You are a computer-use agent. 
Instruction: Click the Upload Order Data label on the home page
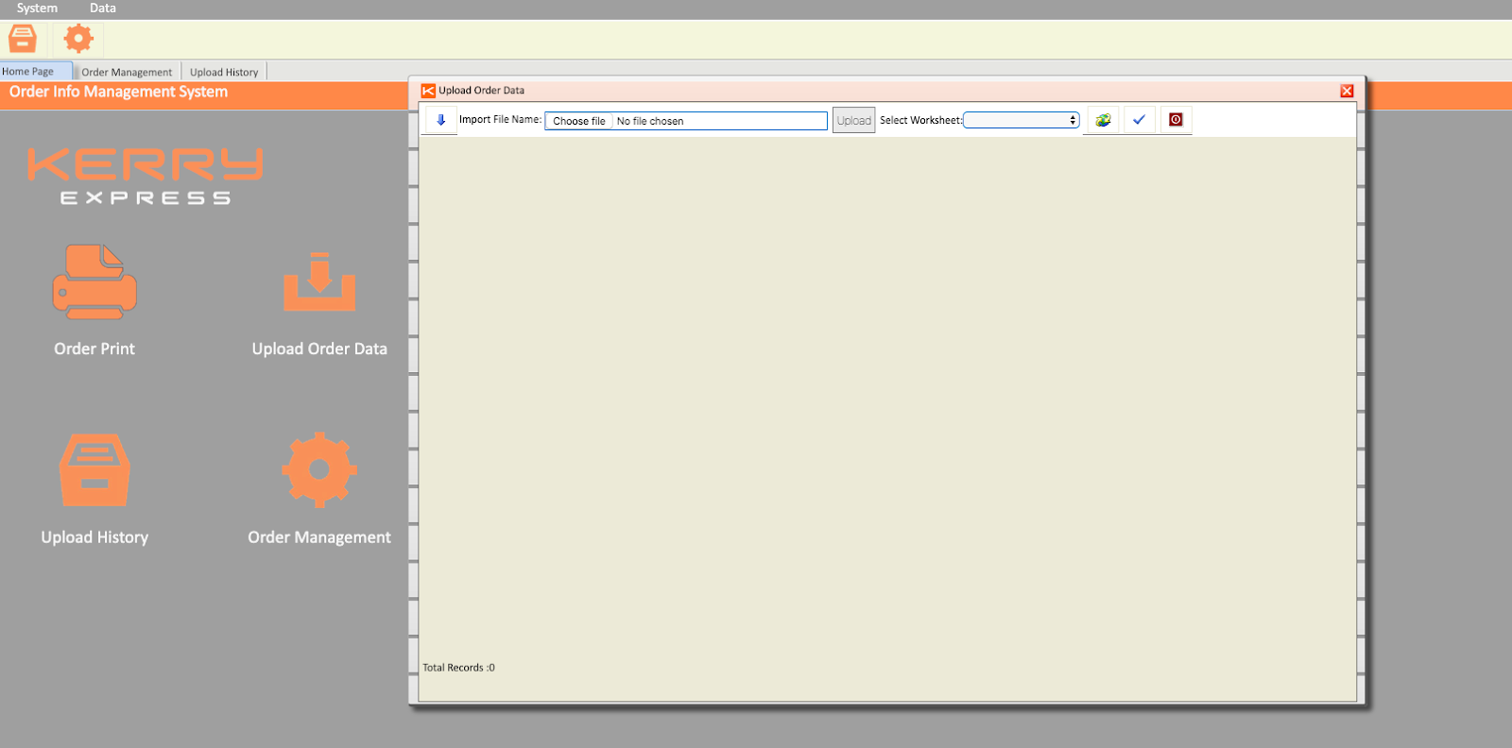319,348
